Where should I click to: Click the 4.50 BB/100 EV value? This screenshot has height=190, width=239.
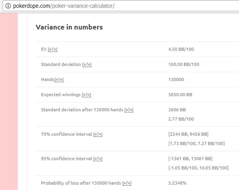pyautogui.click(x=181, y=49)
